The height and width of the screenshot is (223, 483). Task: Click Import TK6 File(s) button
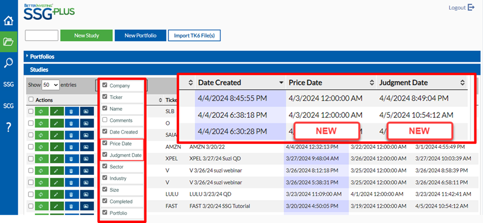[x=194, y=36]
